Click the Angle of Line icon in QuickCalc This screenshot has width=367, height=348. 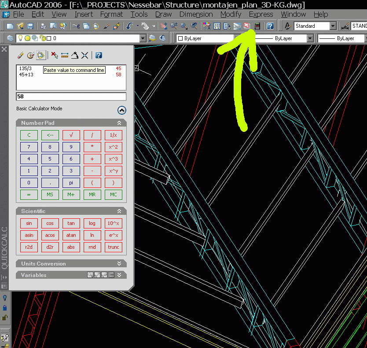tap(75, 56)
